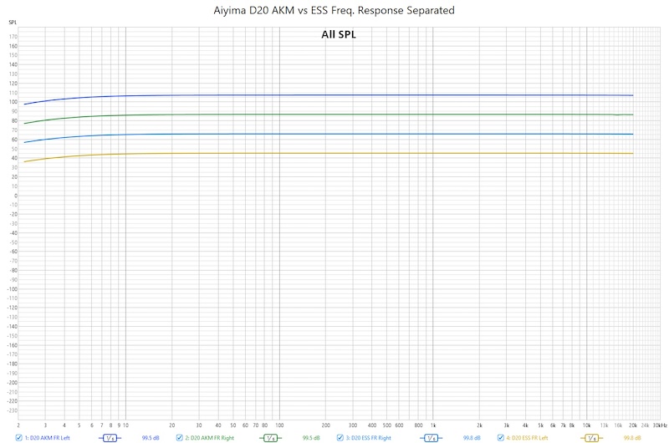Click the 10k label on the frequency axis

pos(587,425)
